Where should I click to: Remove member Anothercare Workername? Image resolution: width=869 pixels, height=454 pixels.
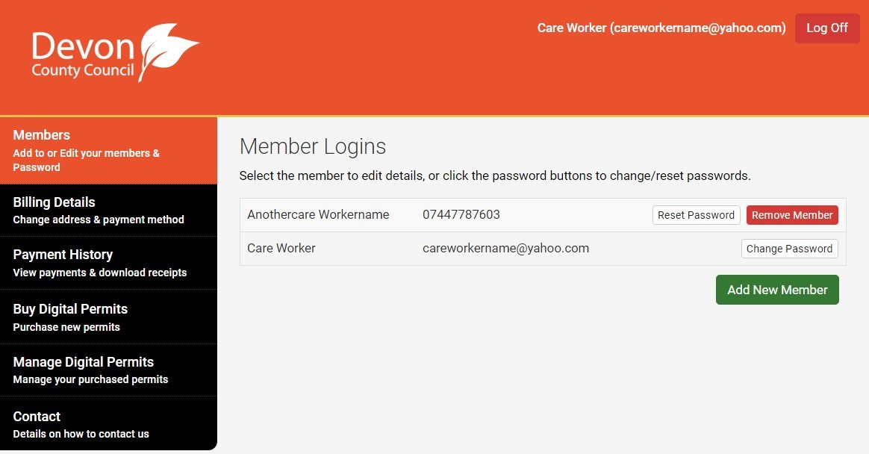pos(792,215)
